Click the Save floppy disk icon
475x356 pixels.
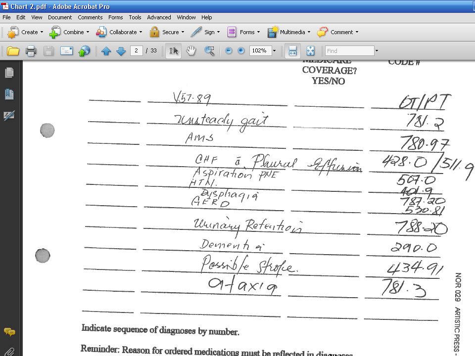point(48,51)
